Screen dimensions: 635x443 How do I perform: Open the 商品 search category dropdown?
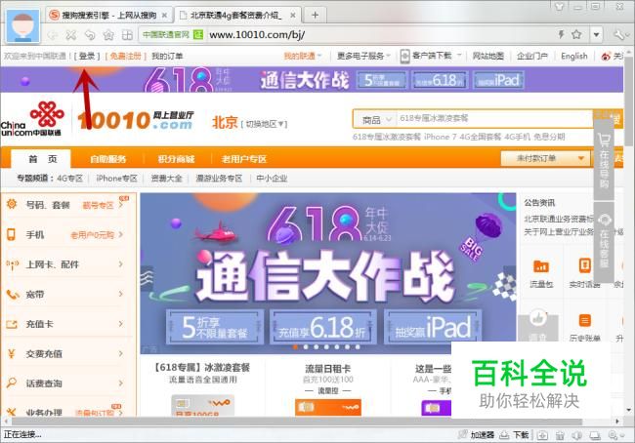(x=377, y=119)
